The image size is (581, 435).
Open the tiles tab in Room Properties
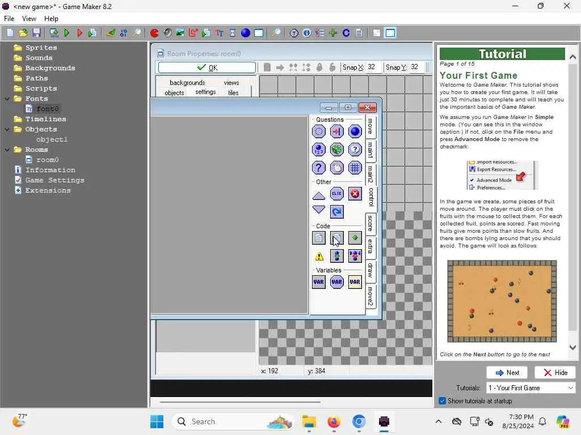click(233, 92)
